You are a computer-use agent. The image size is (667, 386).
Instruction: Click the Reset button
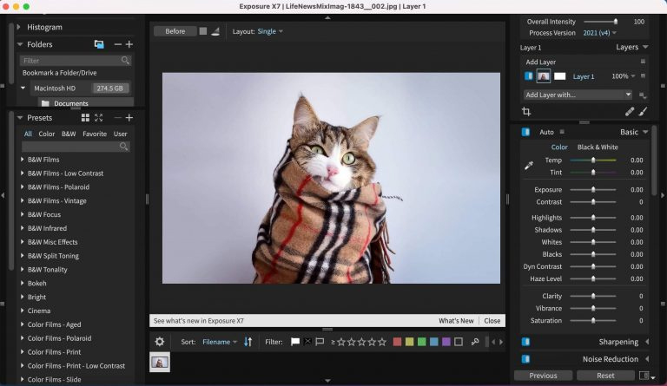coord(605,376)
